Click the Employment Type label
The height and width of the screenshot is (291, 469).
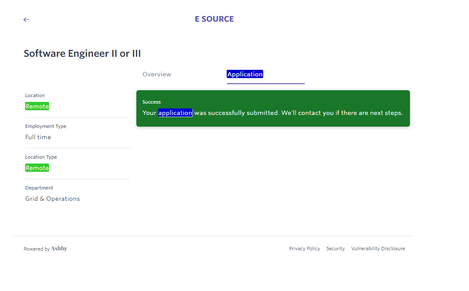pyautogui.click(x=46, y=126)
